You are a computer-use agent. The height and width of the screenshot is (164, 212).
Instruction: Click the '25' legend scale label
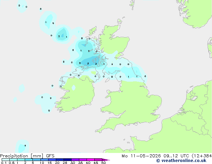65,163
